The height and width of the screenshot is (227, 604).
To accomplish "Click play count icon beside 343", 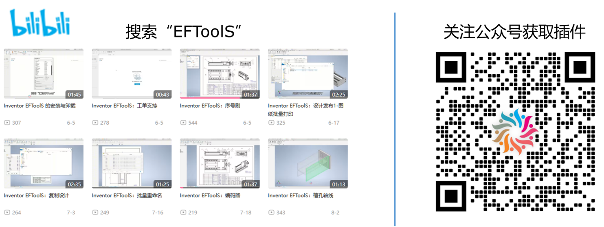I will pyautogui.click(x=271, y=212).
